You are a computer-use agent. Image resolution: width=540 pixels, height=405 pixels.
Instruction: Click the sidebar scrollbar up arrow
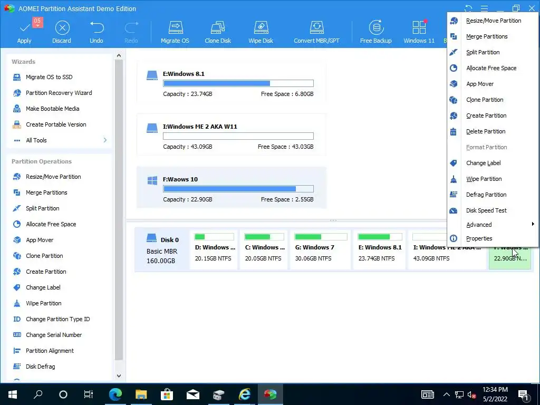coord(119,55)
